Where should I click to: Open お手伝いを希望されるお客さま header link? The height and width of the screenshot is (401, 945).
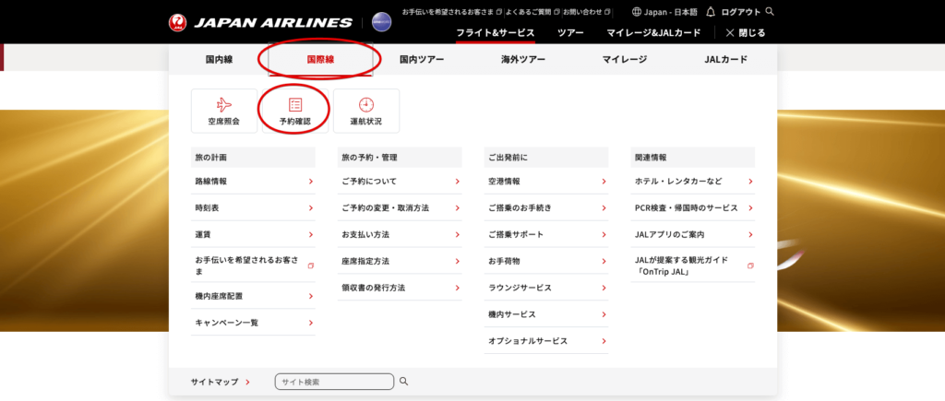(452, 11)
